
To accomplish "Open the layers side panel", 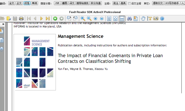I will coord(2,49).
